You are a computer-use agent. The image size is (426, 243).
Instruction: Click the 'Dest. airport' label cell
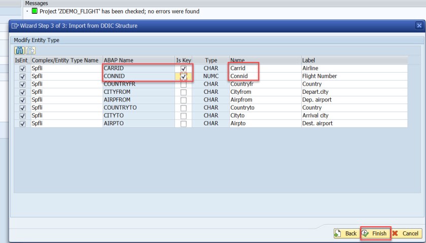[x=354, y=123]
